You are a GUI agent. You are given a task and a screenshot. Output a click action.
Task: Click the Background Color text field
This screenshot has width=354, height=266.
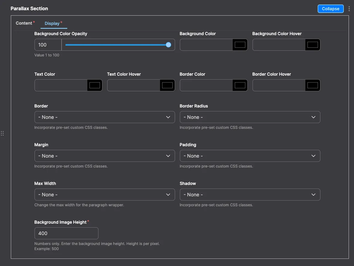pyautogui.click(x=206, y=45)
